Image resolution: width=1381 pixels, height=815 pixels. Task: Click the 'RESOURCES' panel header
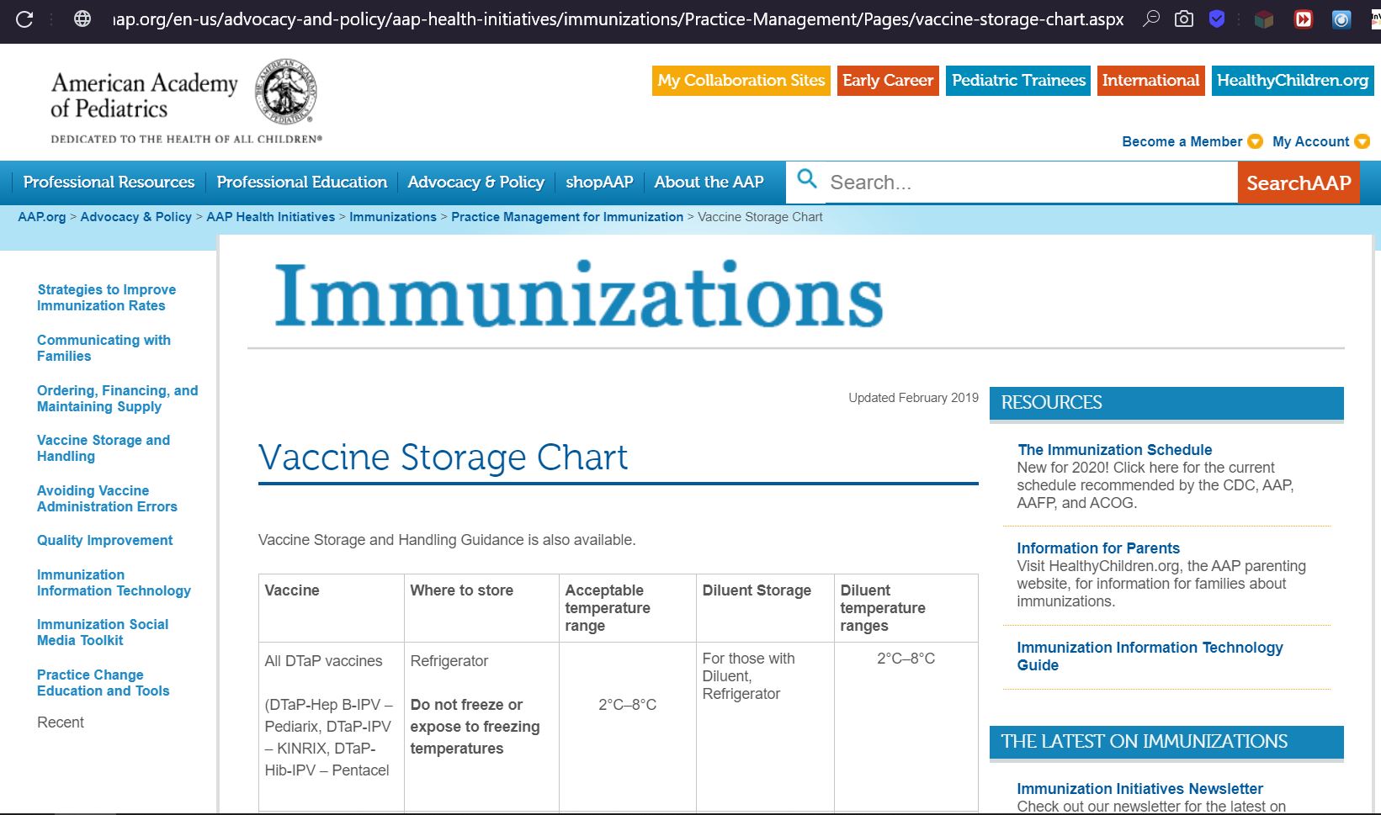(1166, 403)
